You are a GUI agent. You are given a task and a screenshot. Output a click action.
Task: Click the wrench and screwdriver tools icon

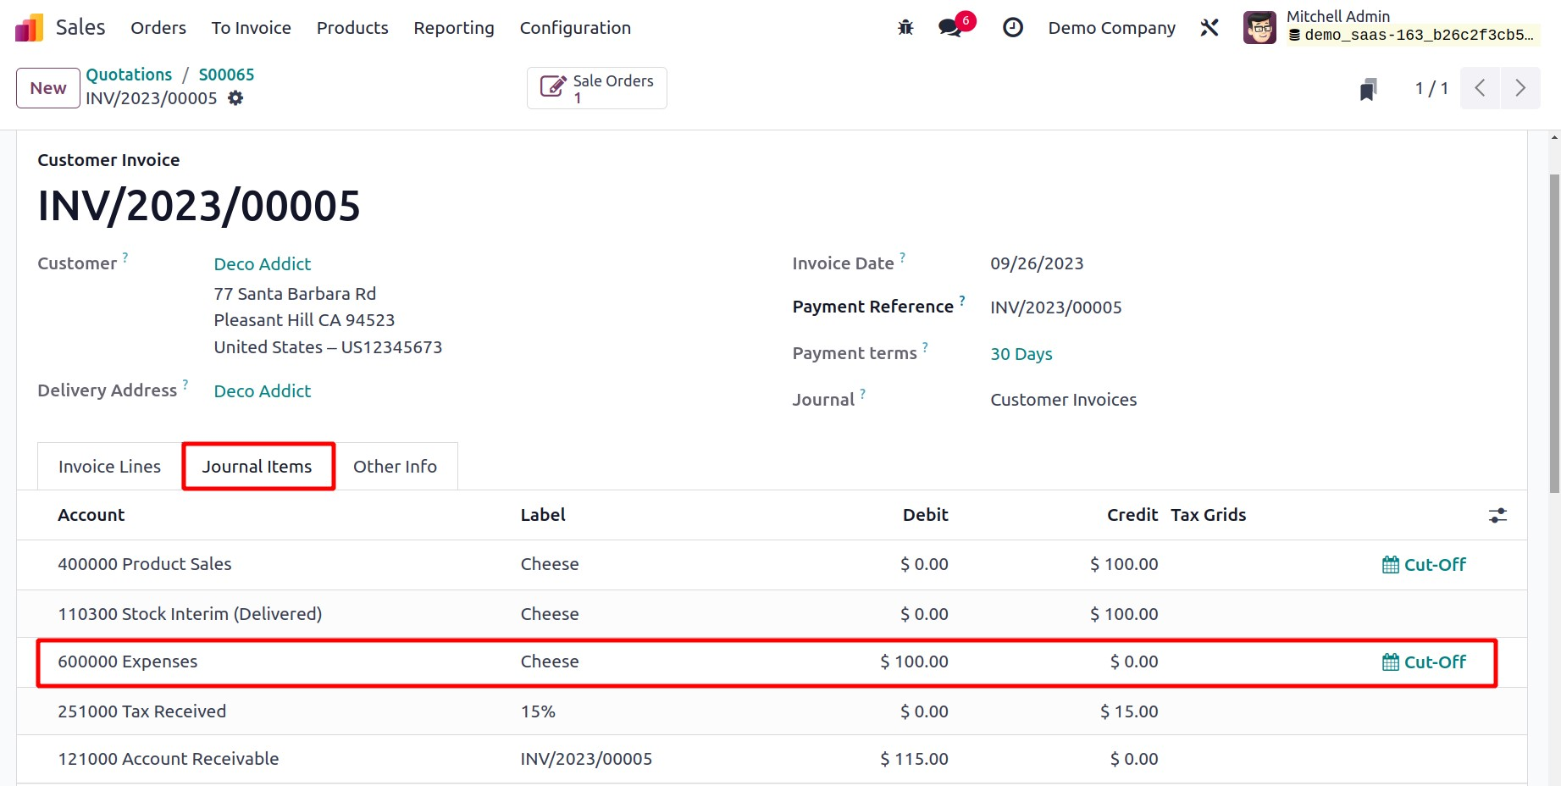[1209, 28]
